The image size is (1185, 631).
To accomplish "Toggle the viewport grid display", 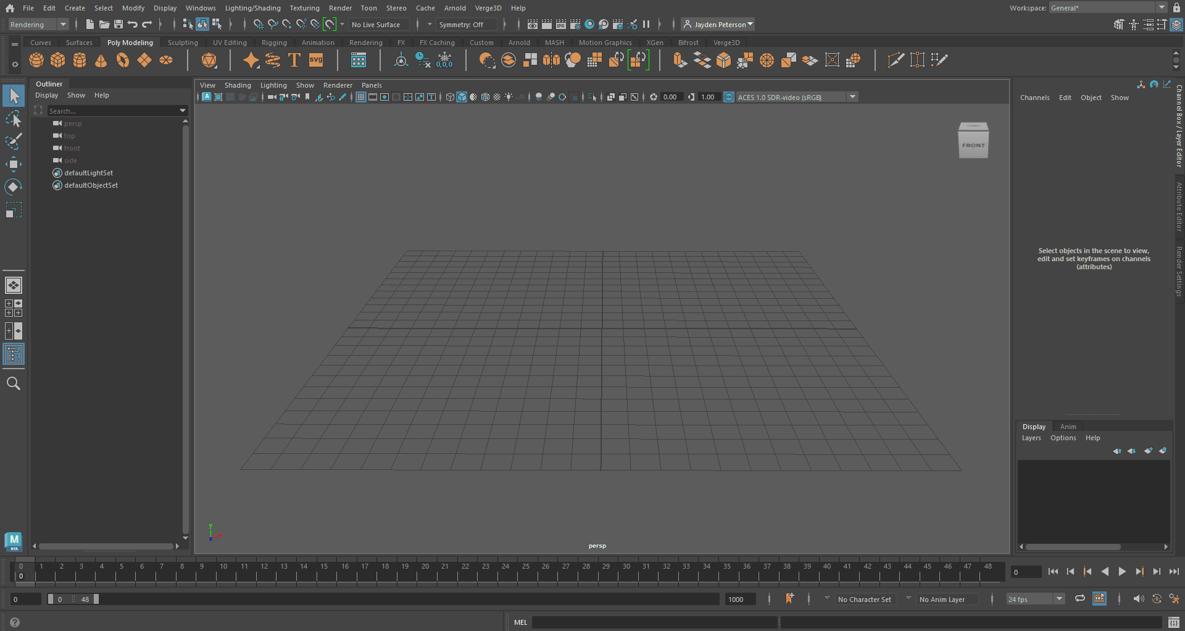I will coord(361,97).
